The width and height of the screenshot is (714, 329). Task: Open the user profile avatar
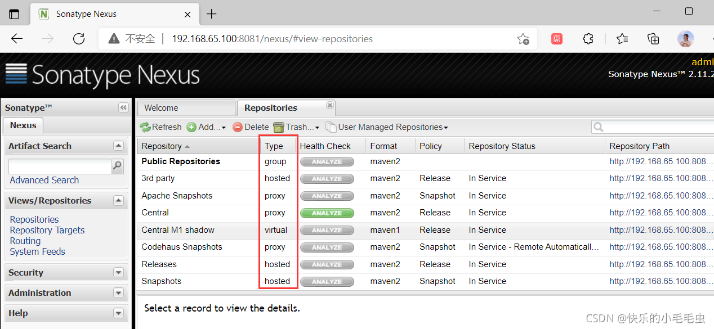685,39
